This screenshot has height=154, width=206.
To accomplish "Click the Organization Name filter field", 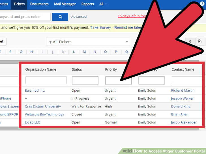I will (x=46, y=80).
